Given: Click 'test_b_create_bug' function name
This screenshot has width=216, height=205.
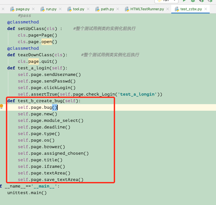Looking at the screenshot, I should (40, 101).
